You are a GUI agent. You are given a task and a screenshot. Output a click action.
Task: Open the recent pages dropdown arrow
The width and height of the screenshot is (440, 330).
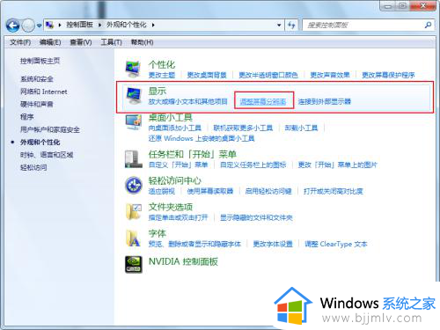[x=39, y=26]
